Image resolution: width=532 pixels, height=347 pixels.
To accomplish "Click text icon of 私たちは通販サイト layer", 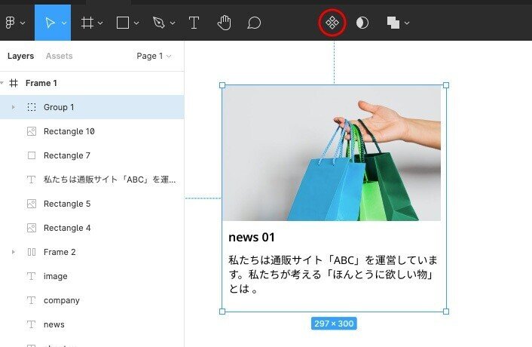I will point(31,180).
